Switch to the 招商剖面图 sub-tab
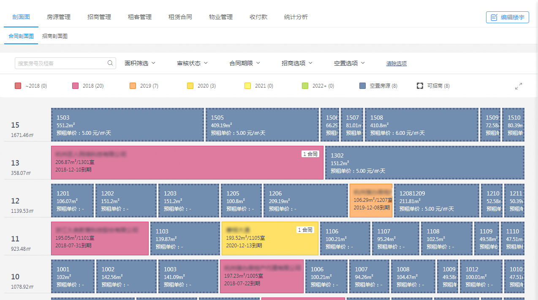The height and width of the screenshot is (300, 538). [x=55, y=36]
